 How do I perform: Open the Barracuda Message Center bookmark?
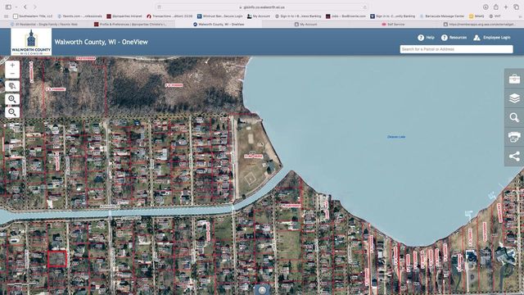[442, 16]
